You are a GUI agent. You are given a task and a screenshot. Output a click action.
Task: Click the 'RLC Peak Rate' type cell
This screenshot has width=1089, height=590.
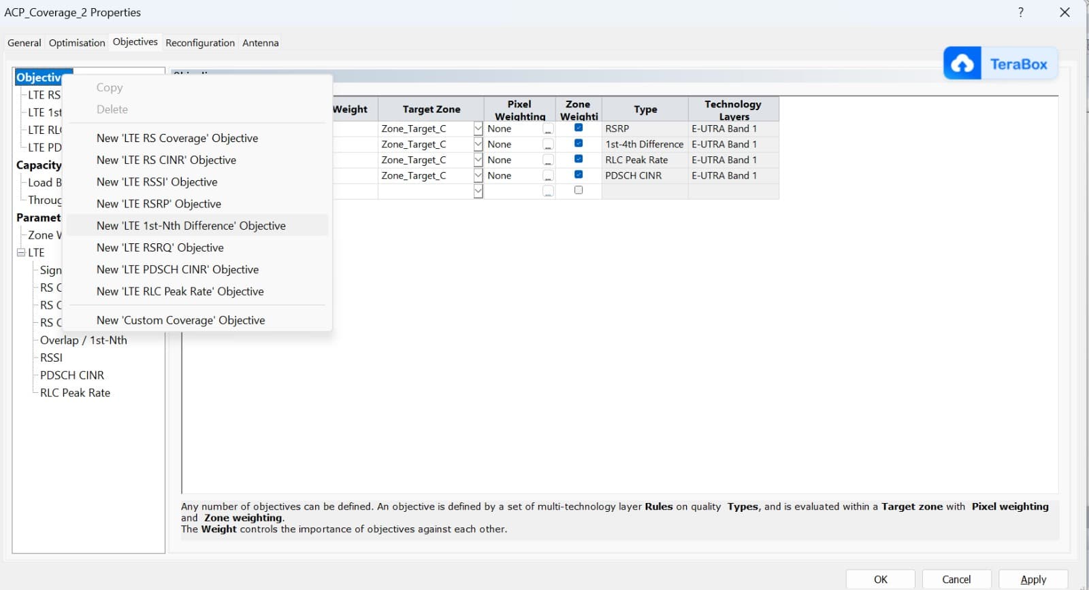[645, 160]
